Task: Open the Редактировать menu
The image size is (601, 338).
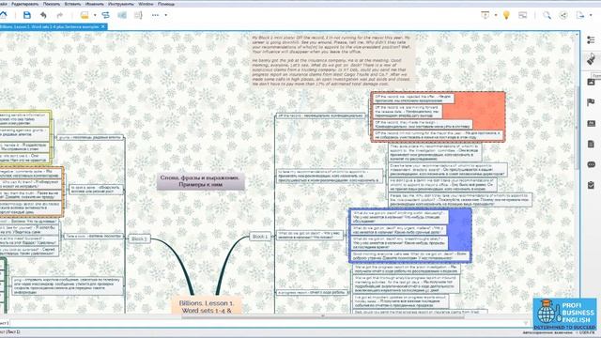Action: (x=25, y=4)
